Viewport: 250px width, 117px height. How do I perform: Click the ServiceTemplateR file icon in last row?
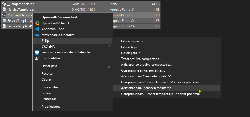(4, 26)
